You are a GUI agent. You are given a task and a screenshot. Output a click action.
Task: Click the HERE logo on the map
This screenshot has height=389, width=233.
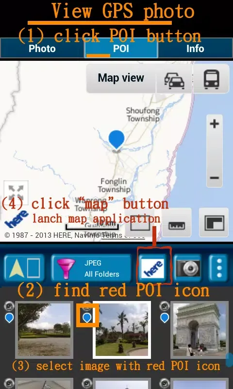pos(17,219)
